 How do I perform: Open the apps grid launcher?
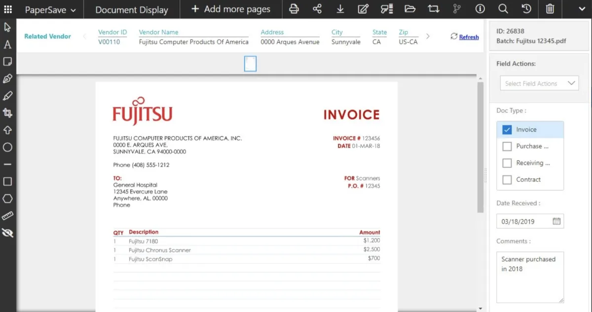[8, 9]
